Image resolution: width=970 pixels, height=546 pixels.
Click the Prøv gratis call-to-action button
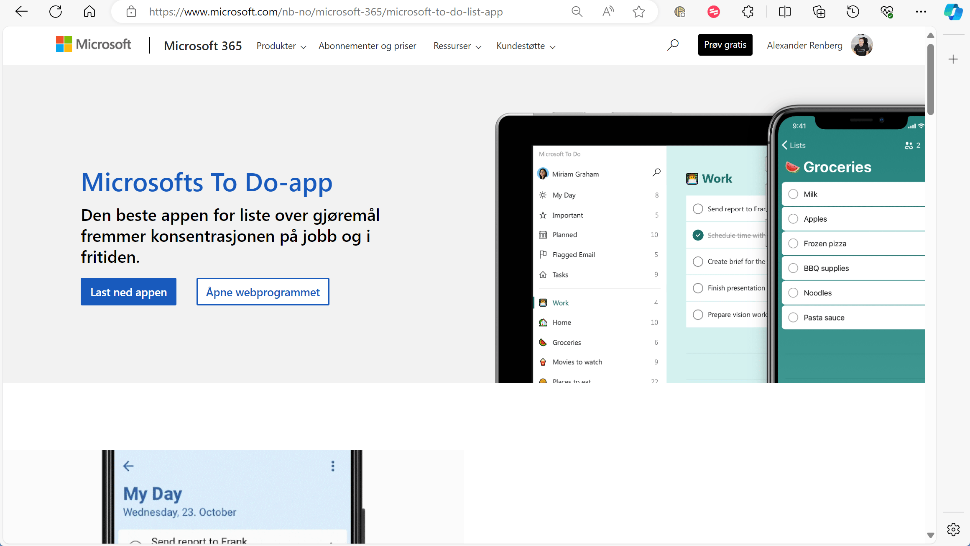725,45
